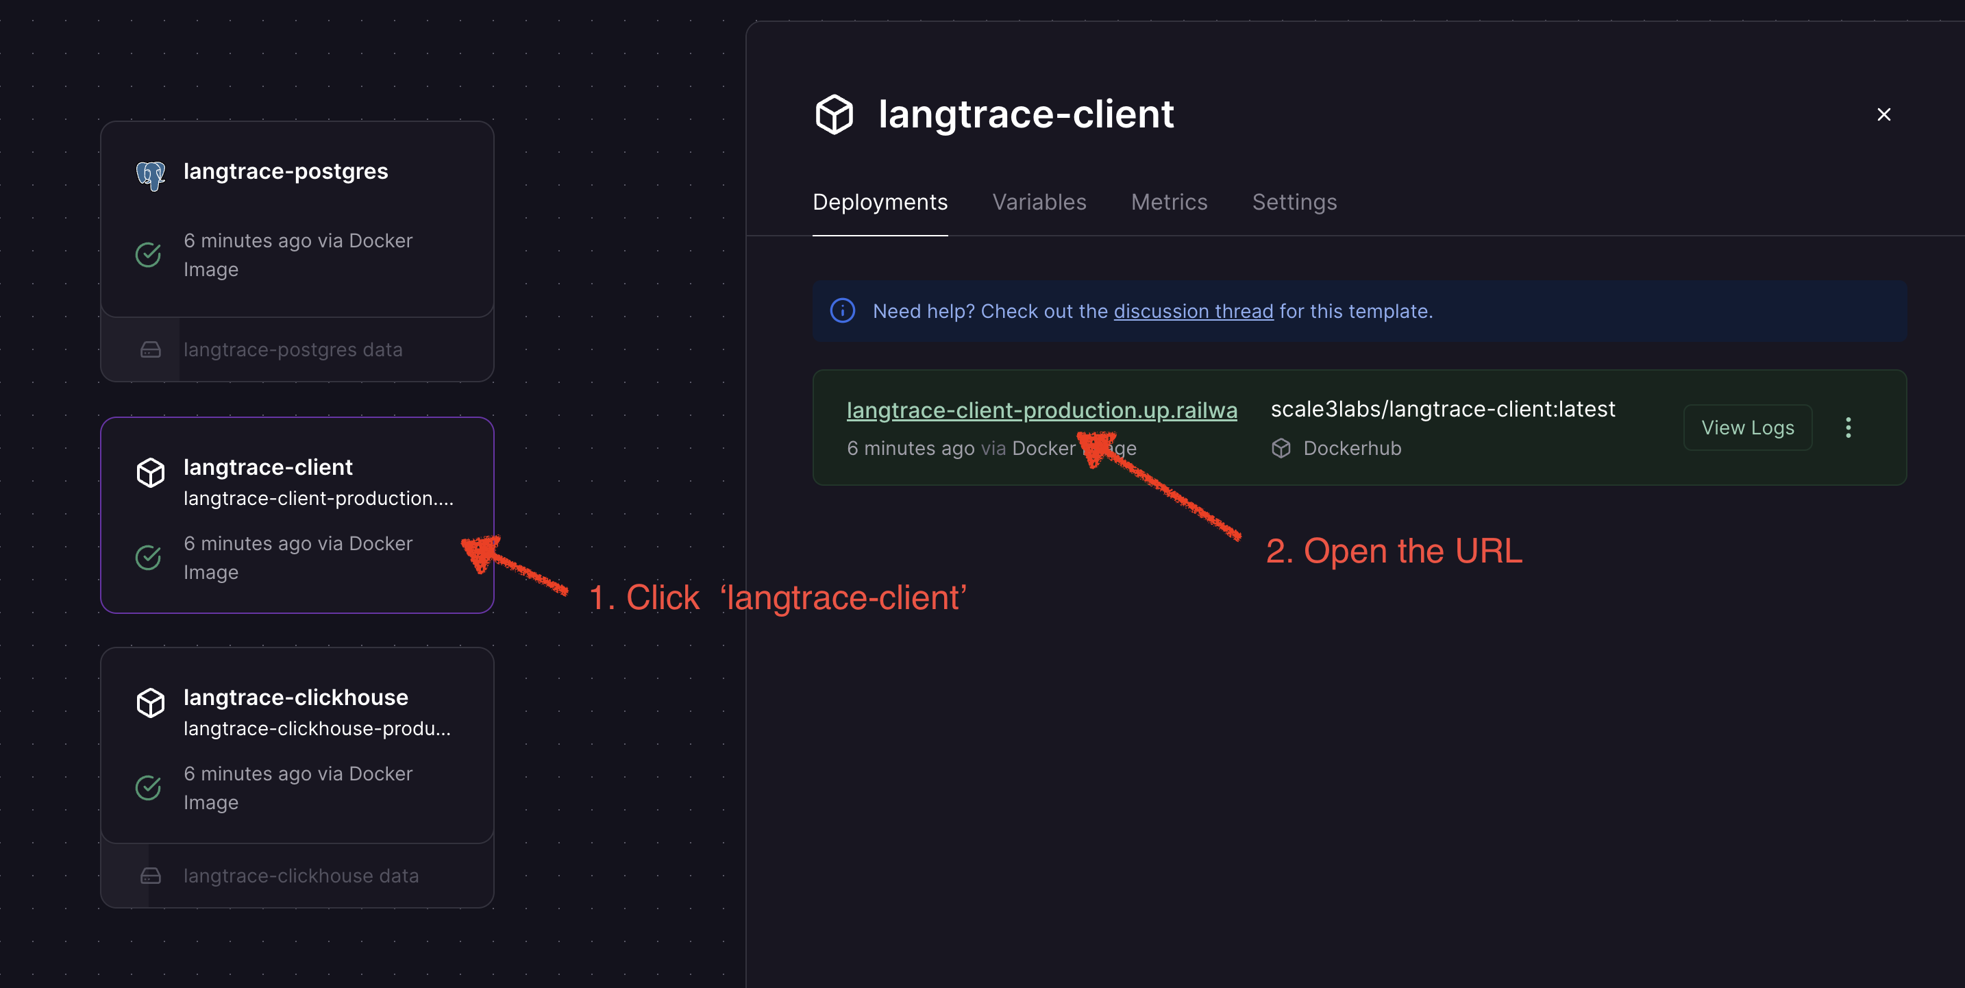The width and height of the screenshot is (1965, 988).
Task: Click the langtrace-clickhouse data volume disk icon
Action: coord(150,876)
